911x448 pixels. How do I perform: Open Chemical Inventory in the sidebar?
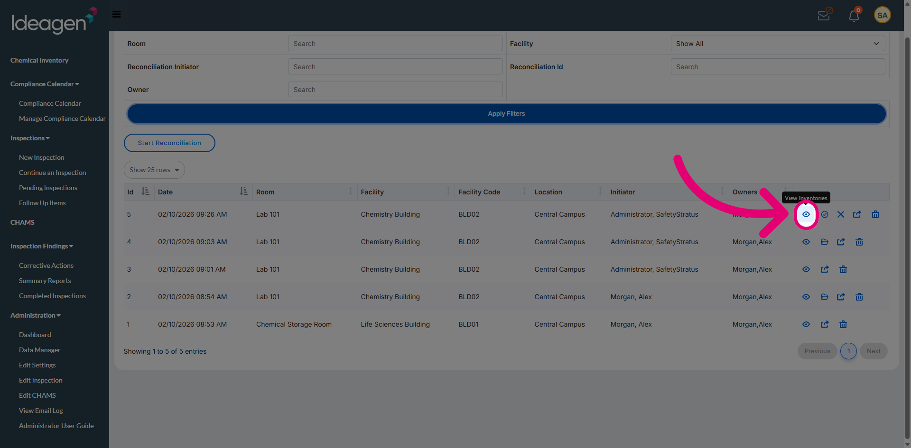pyautogui.click(x=39, y=60)
